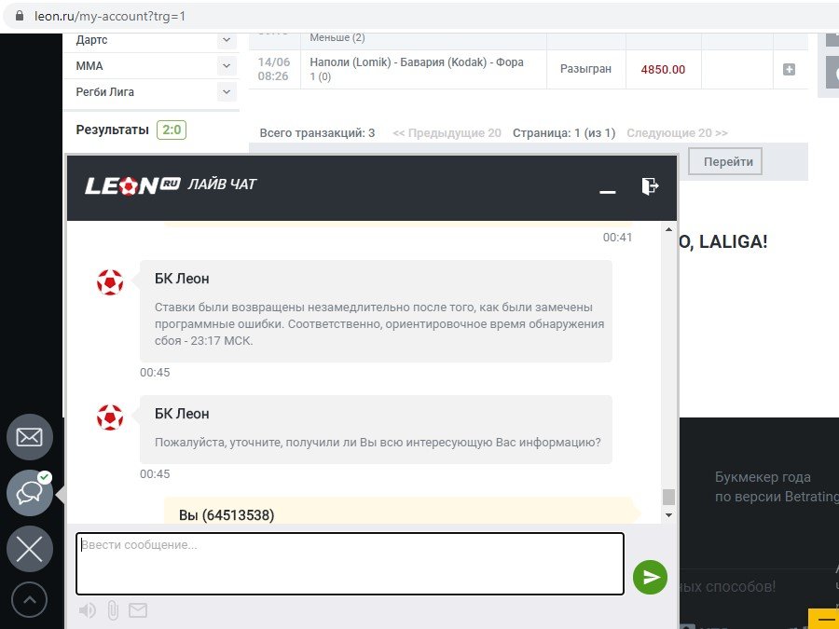Click the Следующие 20 pagination link
The image size is (839, 629).
[x=677, y=133]
